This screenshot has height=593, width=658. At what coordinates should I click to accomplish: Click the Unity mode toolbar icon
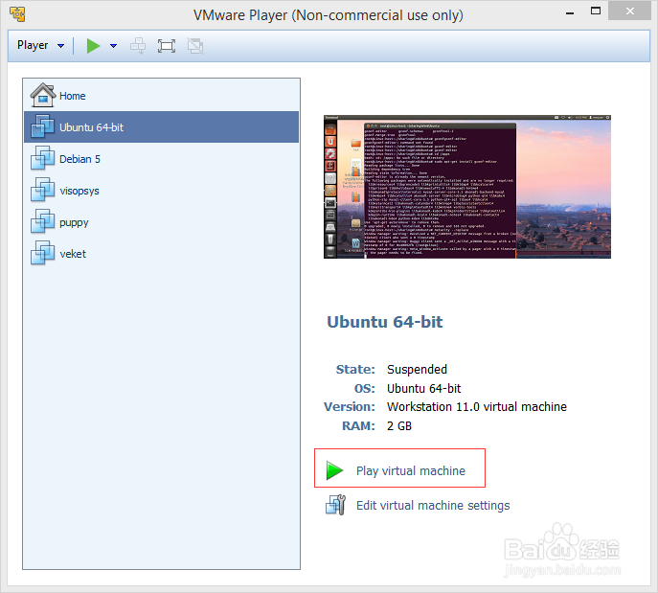pos(195,46)
